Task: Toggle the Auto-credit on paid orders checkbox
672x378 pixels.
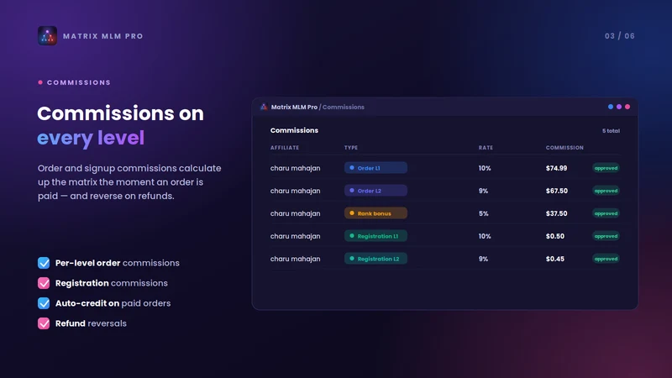Action: coord(44,303)
